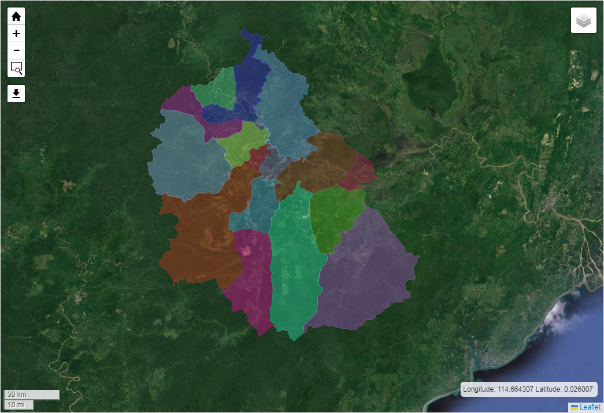Open the Leaflet attribution link
The height and width of the screenshot is (413, 604).
(x=590, y=407)
